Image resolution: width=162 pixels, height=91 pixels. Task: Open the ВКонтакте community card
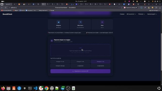point(80,24)
